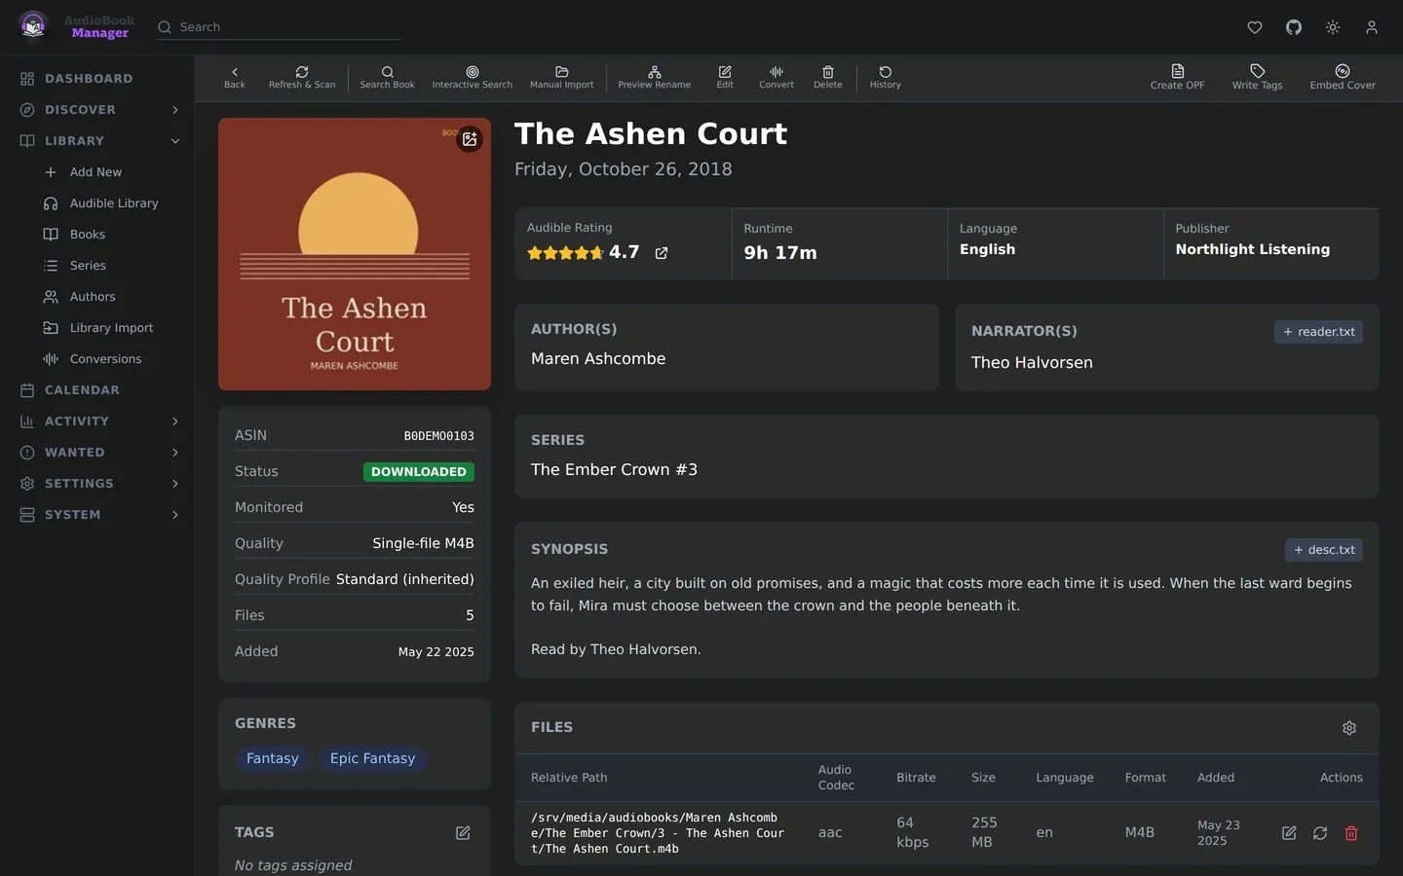Expand the Settings sidebar section
Image resolution: width=1403 pixels, height=876 pixels.
(175, 484)
